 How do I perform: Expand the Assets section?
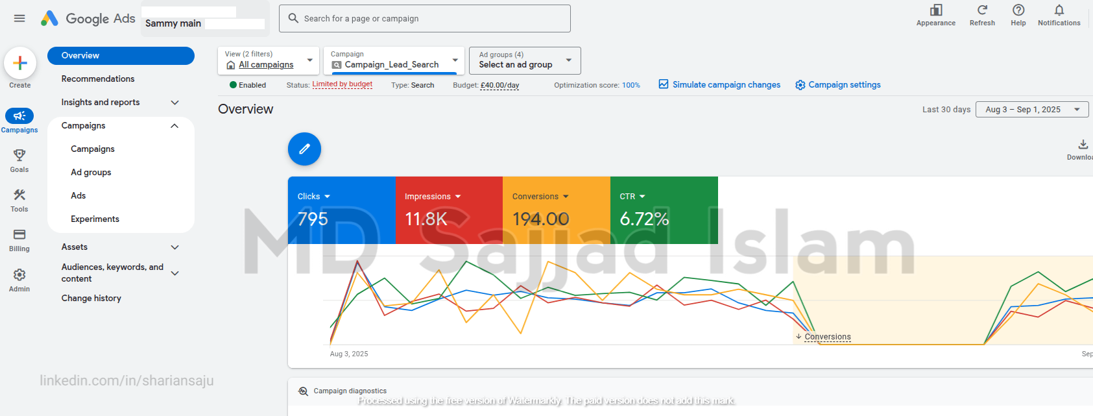click(x=174, y=247)
